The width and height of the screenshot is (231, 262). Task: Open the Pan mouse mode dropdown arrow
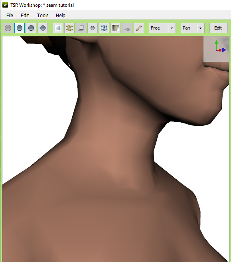pyautogui.click(x=201, y=28)
